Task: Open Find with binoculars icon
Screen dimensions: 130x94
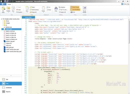Action: [56, 9]
